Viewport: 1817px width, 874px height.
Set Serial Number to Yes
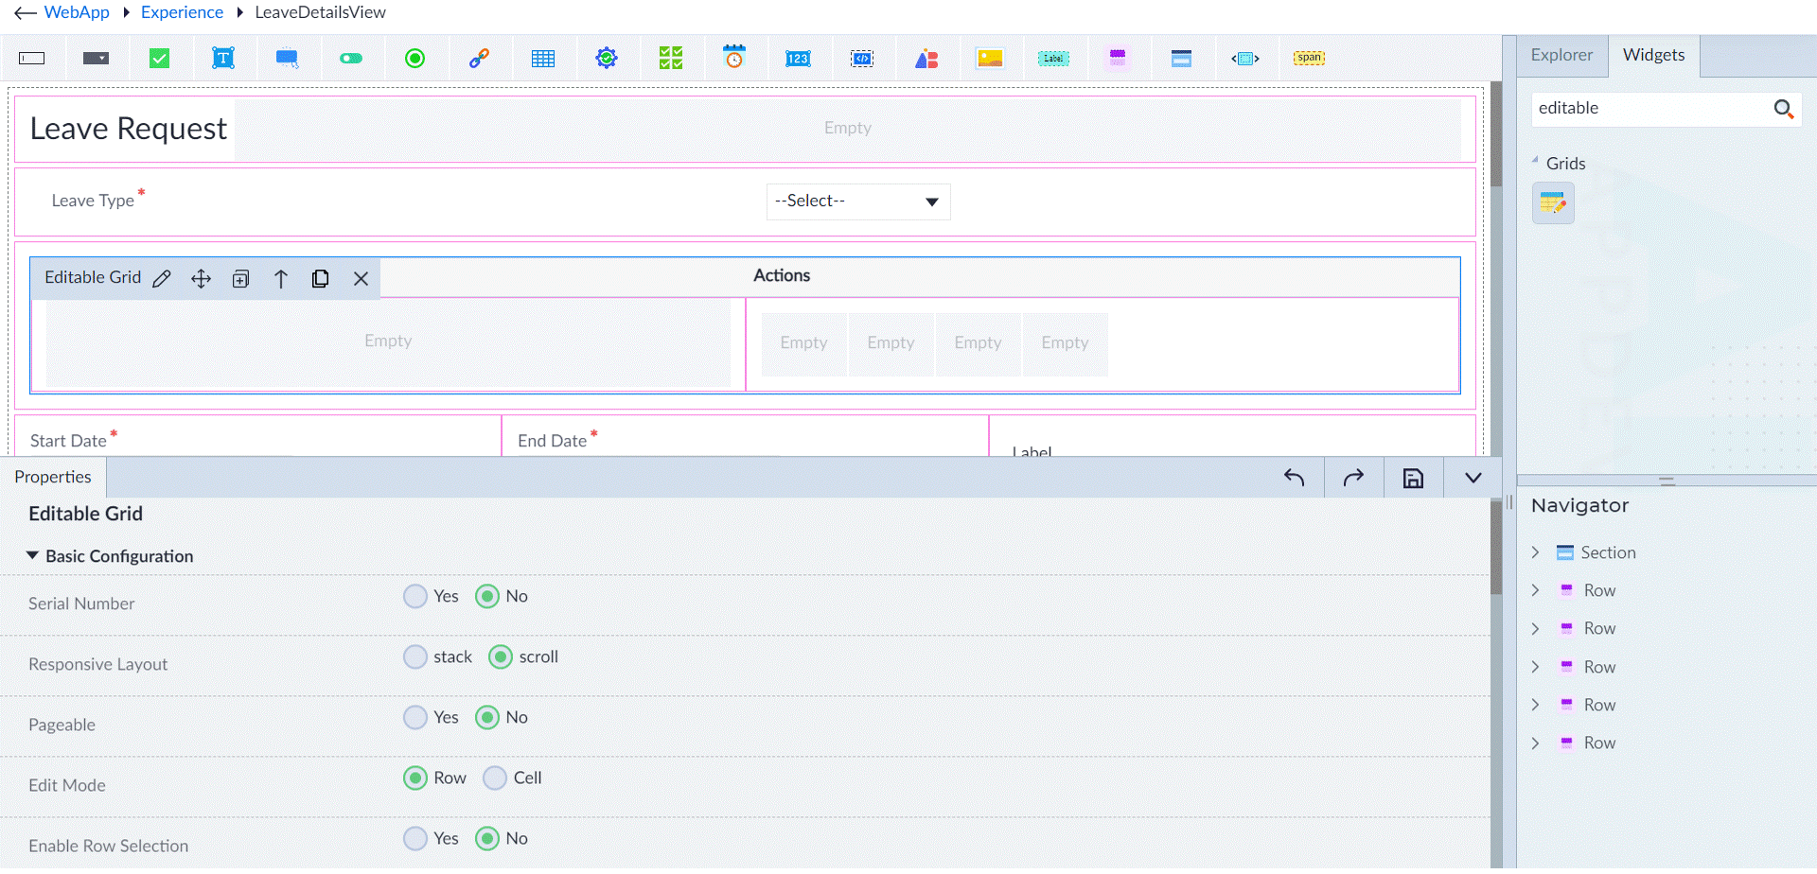(415, 597)
